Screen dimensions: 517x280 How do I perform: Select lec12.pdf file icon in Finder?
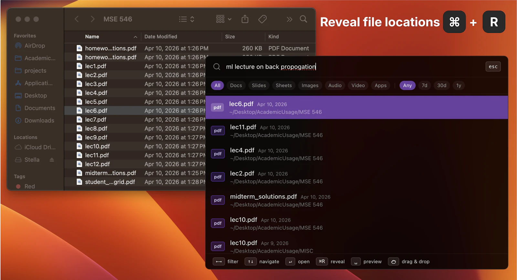tap(79, 164)
